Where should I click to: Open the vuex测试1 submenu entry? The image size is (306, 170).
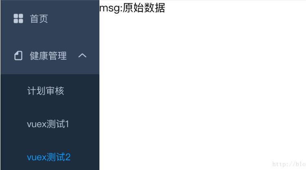[50, 124]
